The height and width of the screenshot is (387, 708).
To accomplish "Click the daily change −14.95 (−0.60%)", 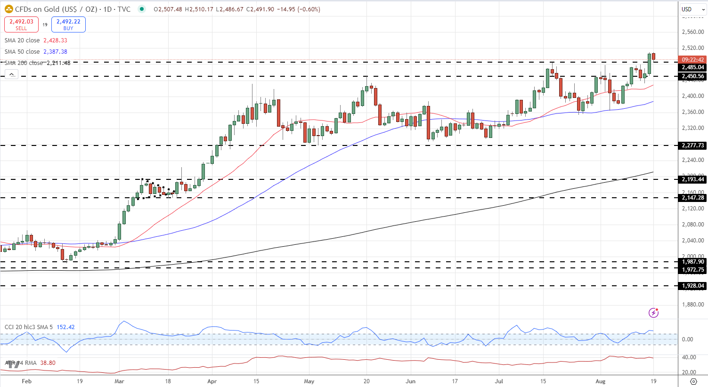I will coord(299,9).
